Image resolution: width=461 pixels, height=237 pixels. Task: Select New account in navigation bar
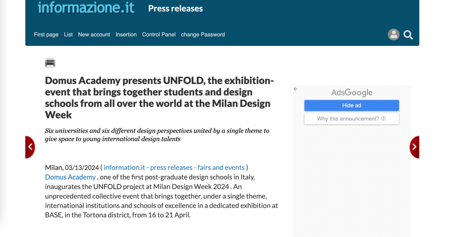pos(94,35)
